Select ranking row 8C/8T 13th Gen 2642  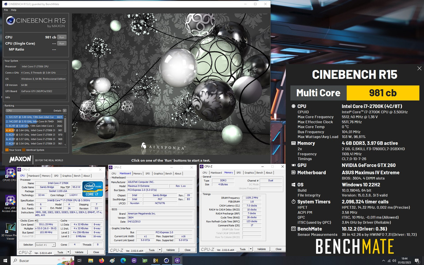[34, 126]
